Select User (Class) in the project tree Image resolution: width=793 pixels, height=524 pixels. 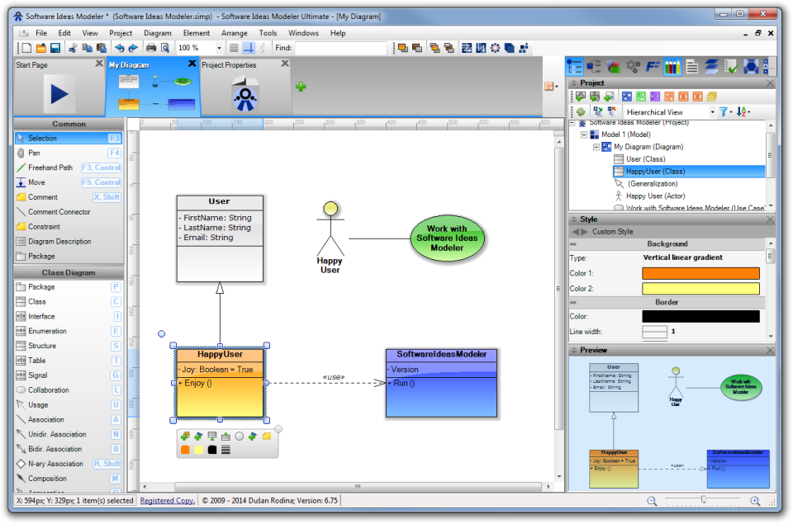click(646, 159)
